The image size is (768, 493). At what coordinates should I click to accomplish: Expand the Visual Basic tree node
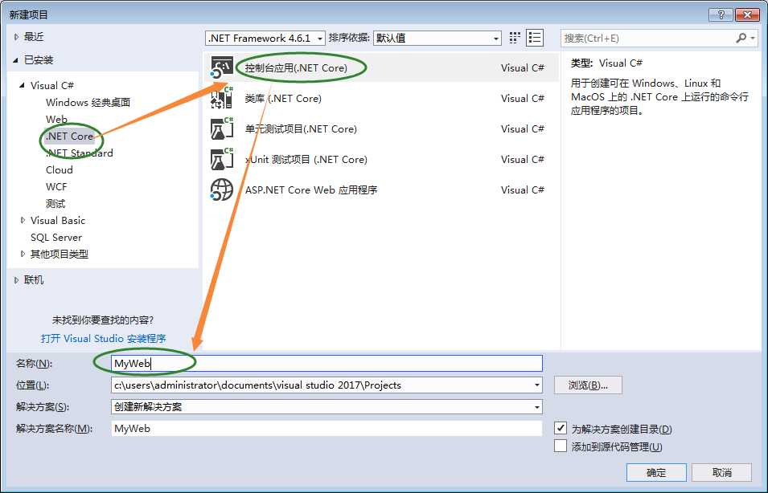click(23, 220)
